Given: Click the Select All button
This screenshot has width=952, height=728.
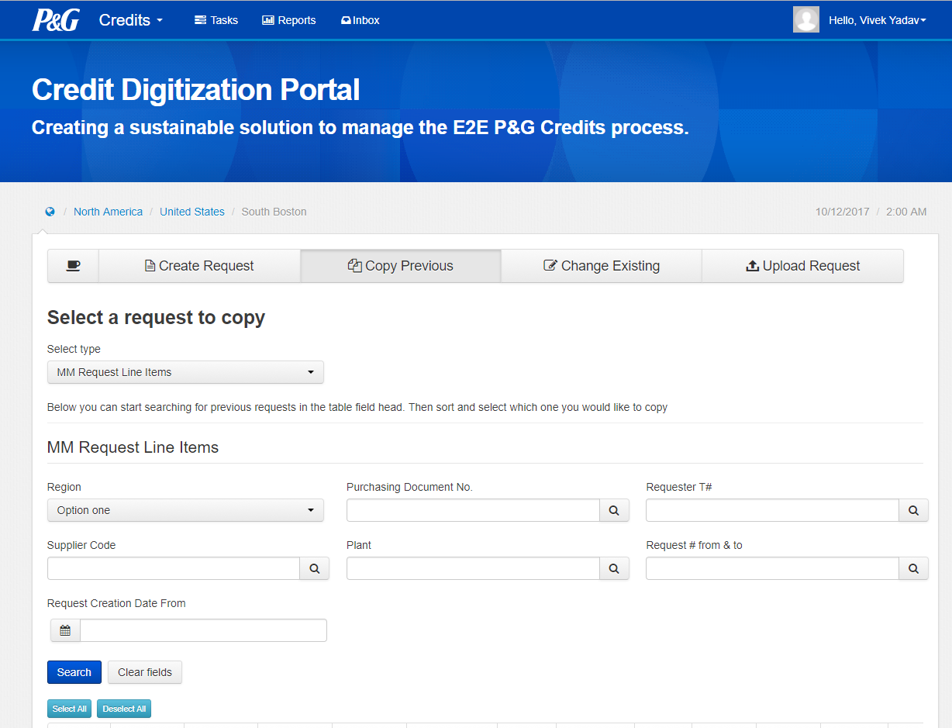Looking at the screenshot, I should pos(70,709).
